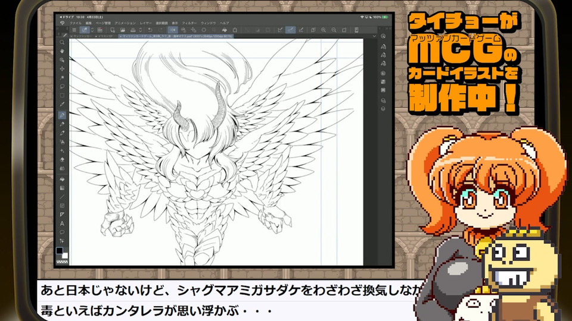Viewport: 572px width, 321px height.
Task: Click the Redo arrow in command bar
Action: point(160,30)
